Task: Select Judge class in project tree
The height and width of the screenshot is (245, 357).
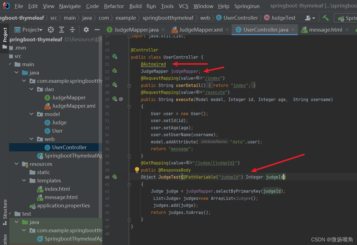Action: point(55,122)
